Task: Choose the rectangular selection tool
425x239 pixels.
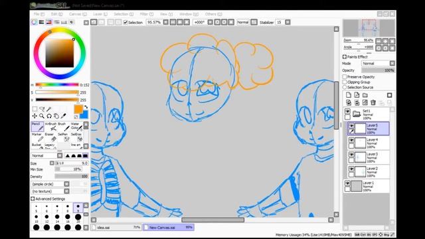Action: tap(35, 109)
